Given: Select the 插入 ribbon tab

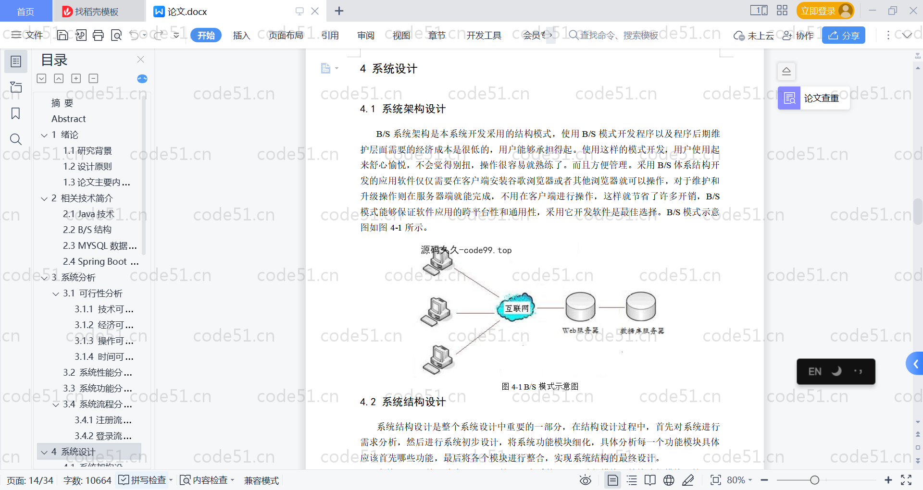Looking at the screenshot, I should click(241, 35).
